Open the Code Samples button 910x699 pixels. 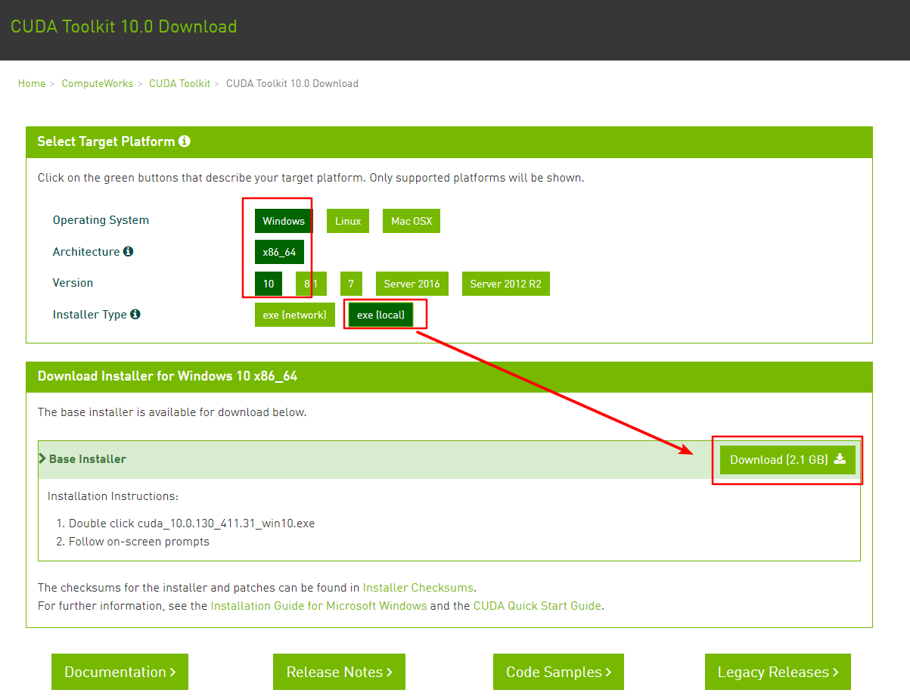(x=558, y=672)
